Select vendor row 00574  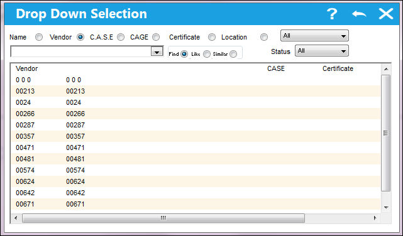(x=196, y=170)
